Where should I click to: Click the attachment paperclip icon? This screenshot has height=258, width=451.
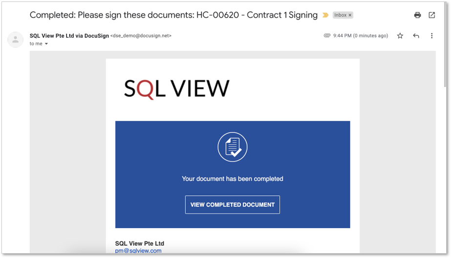click(x=327, y=35)
